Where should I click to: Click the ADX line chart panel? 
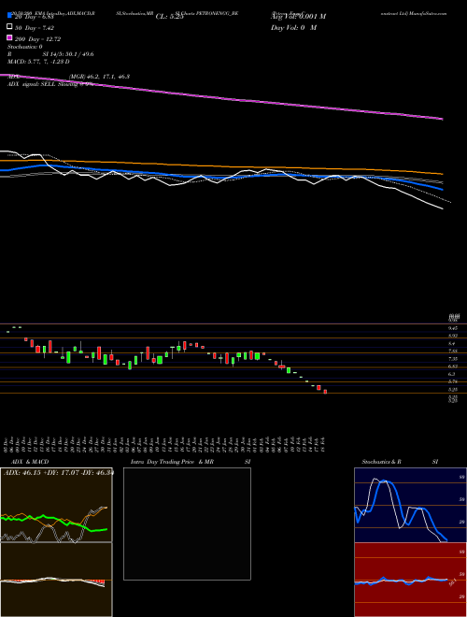(x=56, y=505)
